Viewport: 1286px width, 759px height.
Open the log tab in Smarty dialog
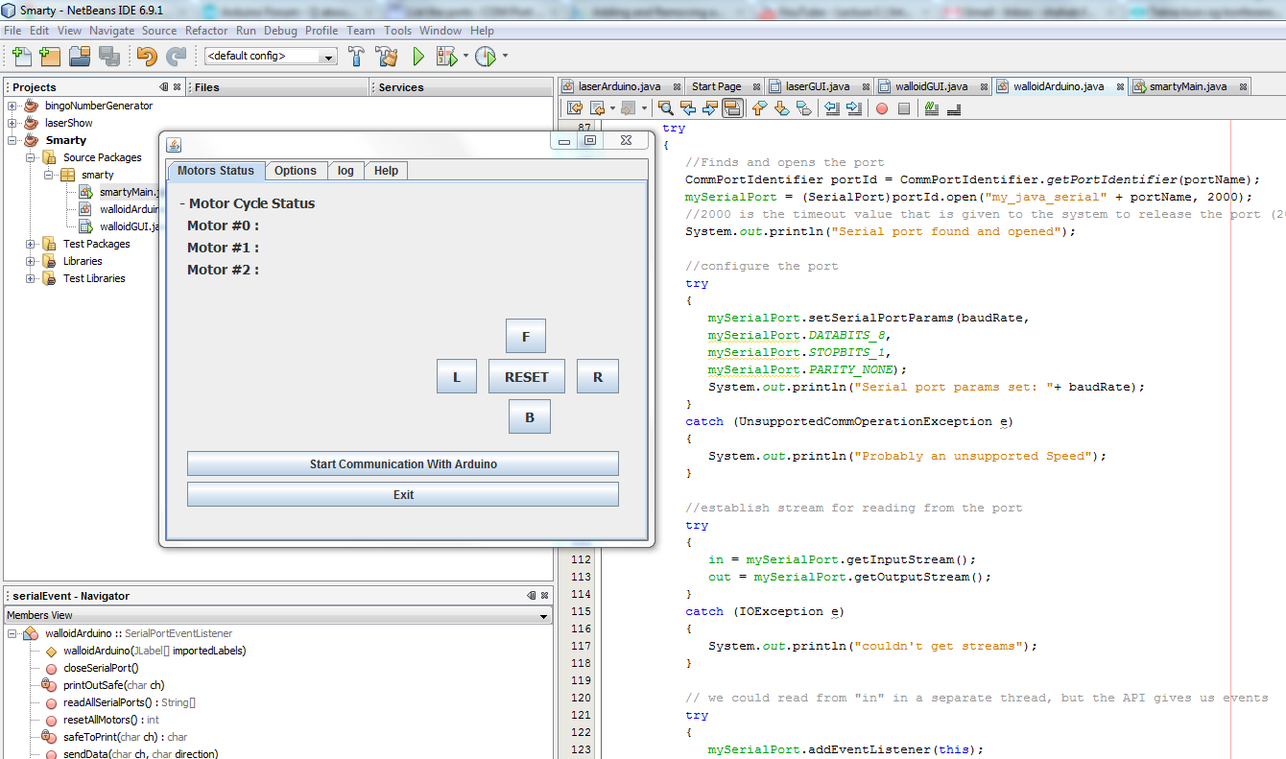[345, 171]
